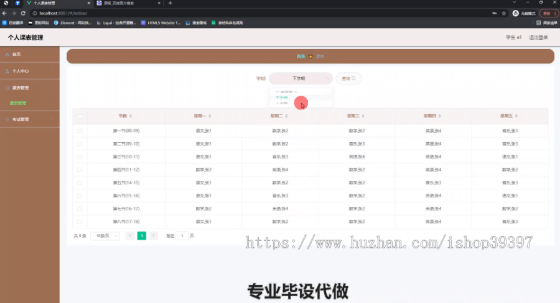Click the icon beside 考试管理 menu
This screenshot has width=560, height=303.
pos(7,119)
